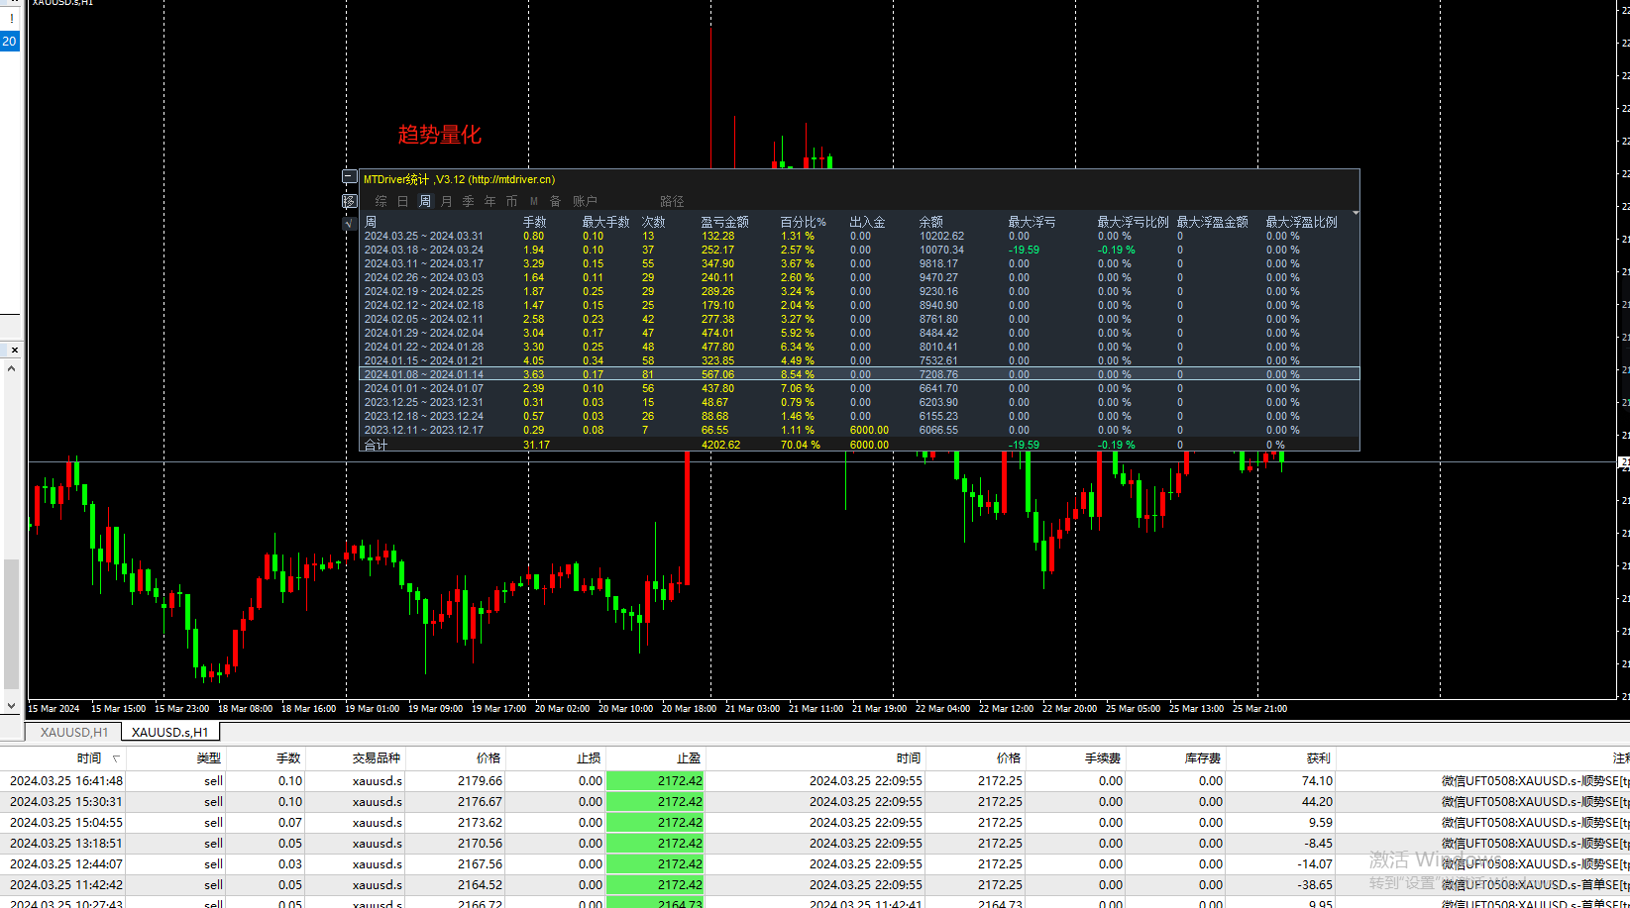Click the 移 move panel icon

350,201
